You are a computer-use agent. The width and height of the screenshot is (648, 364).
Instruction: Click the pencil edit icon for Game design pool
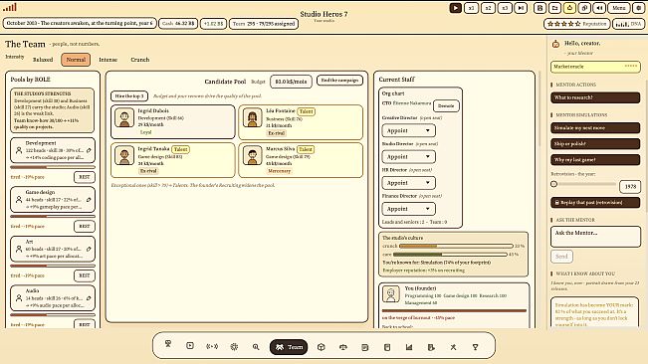click(89, 199)
